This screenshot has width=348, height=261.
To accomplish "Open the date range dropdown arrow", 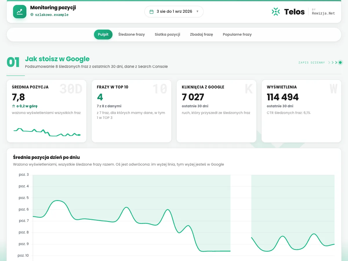I will (197, 12).
